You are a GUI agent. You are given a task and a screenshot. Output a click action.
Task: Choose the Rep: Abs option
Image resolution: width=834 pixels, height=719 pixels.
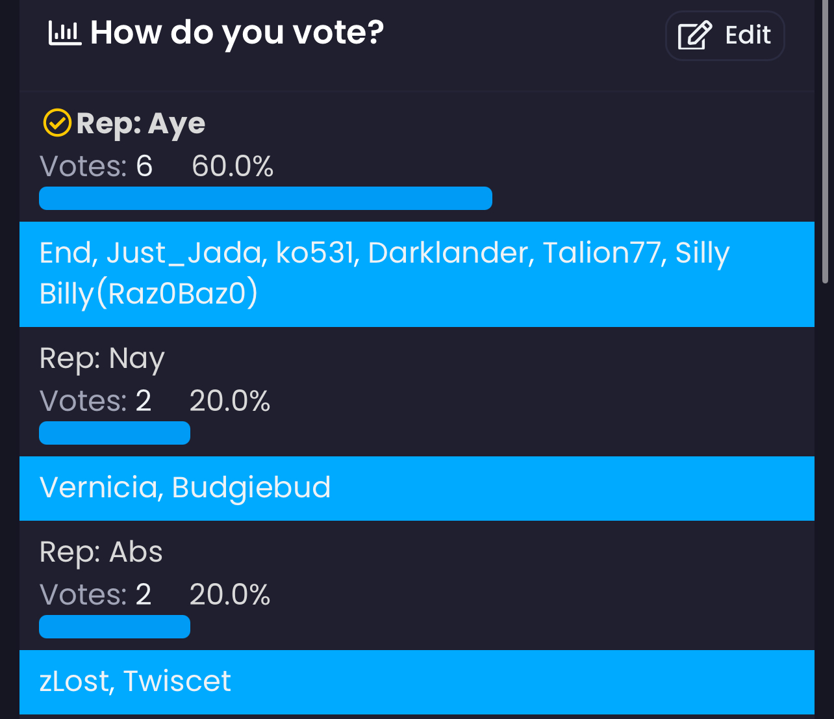tap(101, 552)
